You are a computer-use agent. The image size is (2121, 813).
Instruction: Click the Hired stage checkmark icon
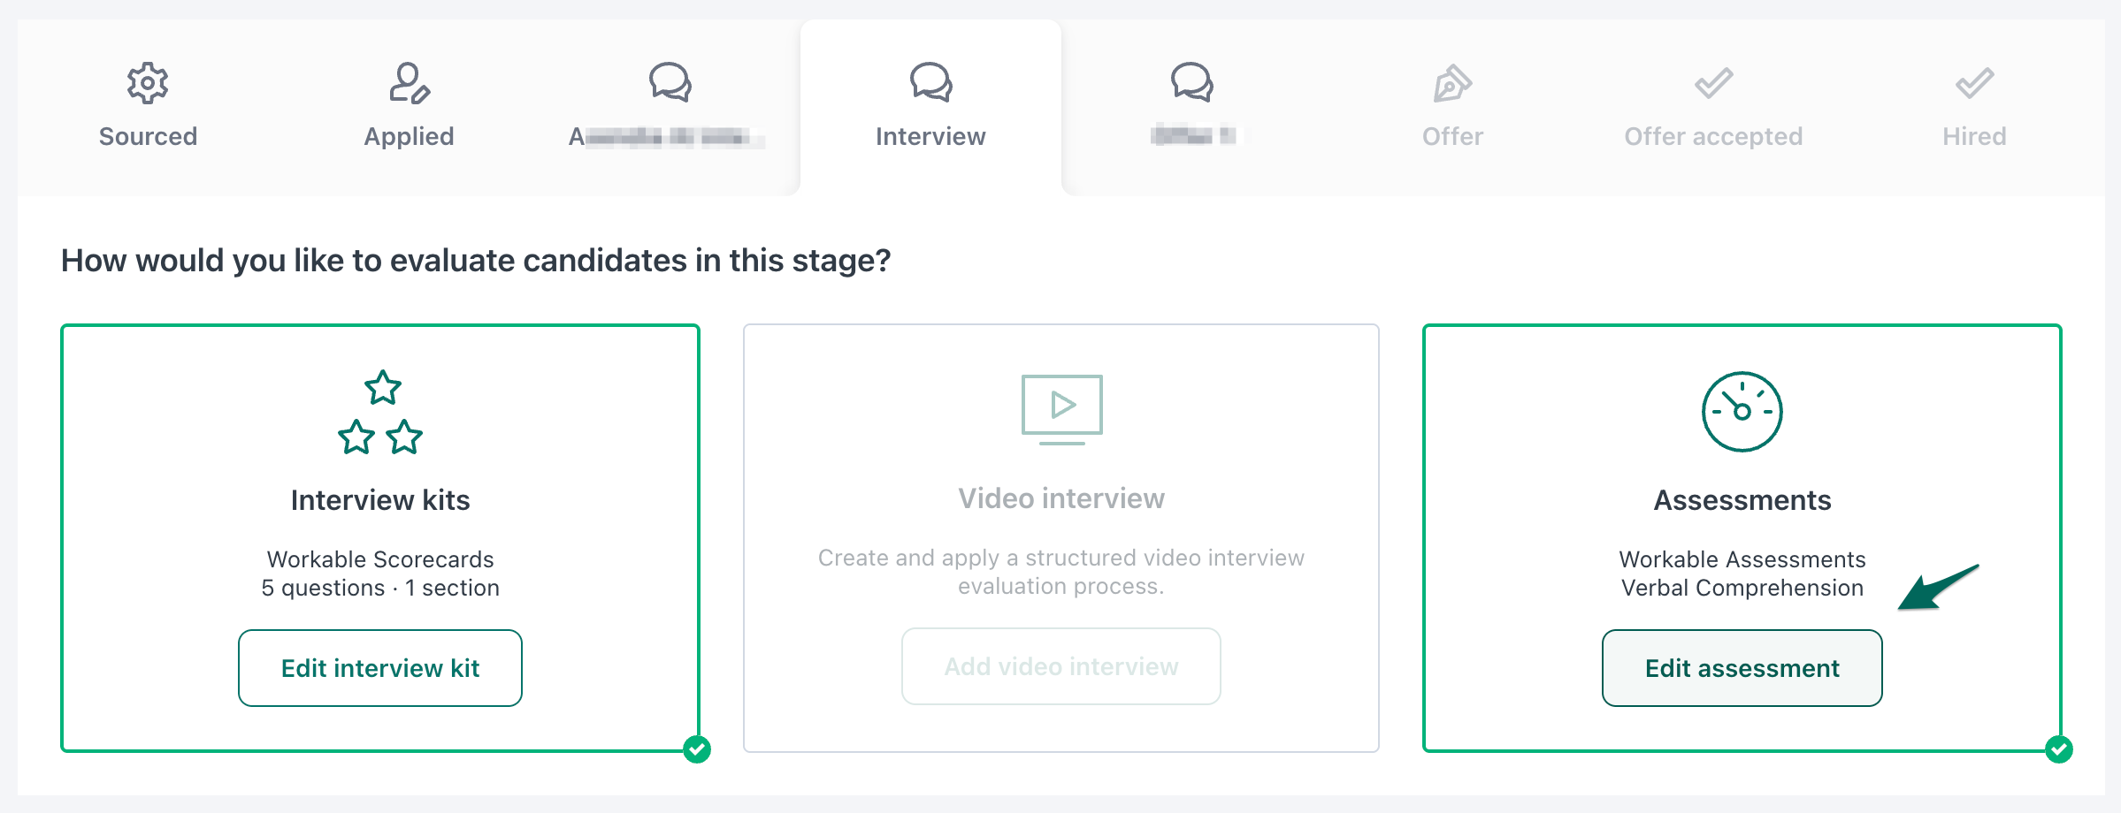1974,83
